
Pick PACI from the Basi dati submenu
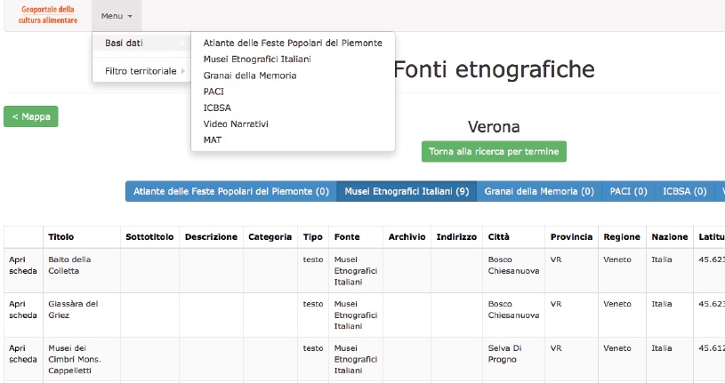pyautogui.click(x=213, y=92)
